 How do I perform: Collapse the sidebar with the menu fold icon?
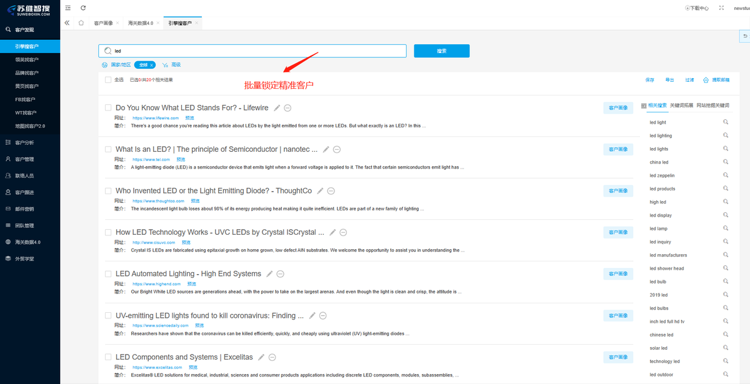coord(67,7)
